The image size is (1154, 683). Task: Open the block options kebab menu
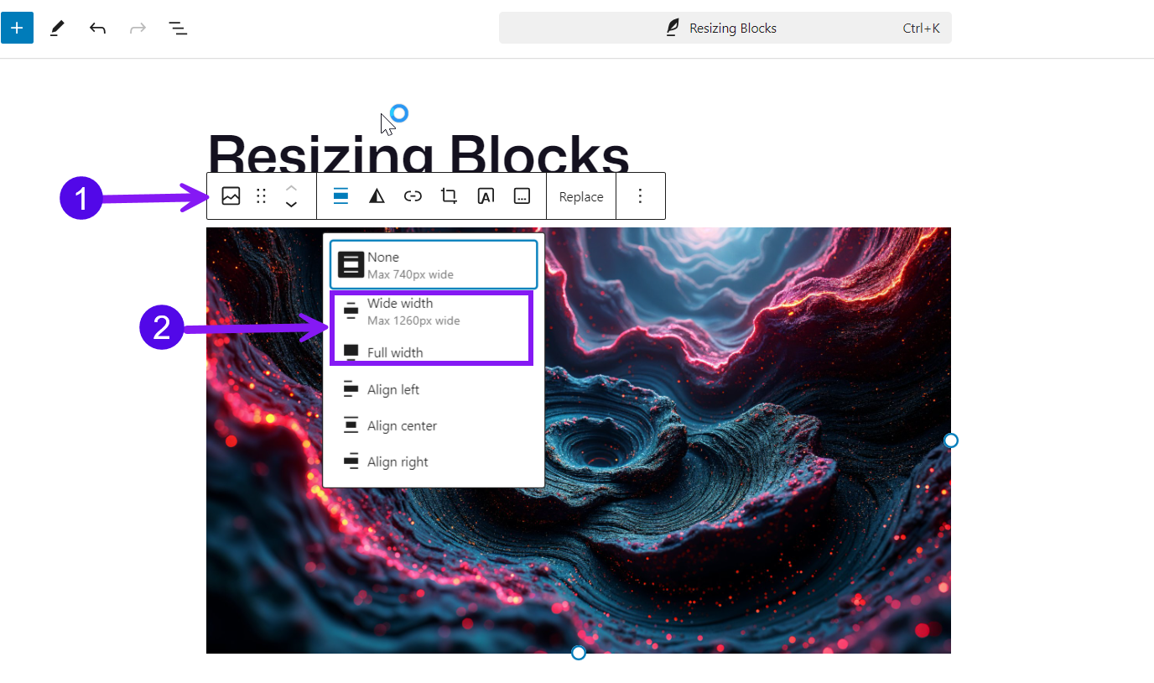[x=640, y=196]
